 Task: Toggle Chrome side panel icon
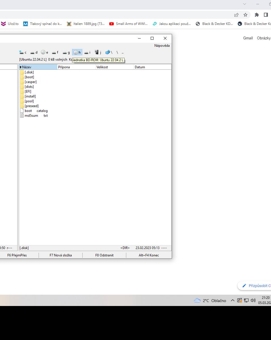(266, 15)
